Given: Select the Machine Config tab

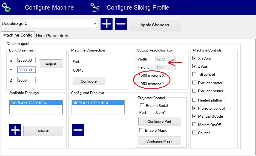Looking at the screenshot, I should pyautogui.click(x=18, y=35).
